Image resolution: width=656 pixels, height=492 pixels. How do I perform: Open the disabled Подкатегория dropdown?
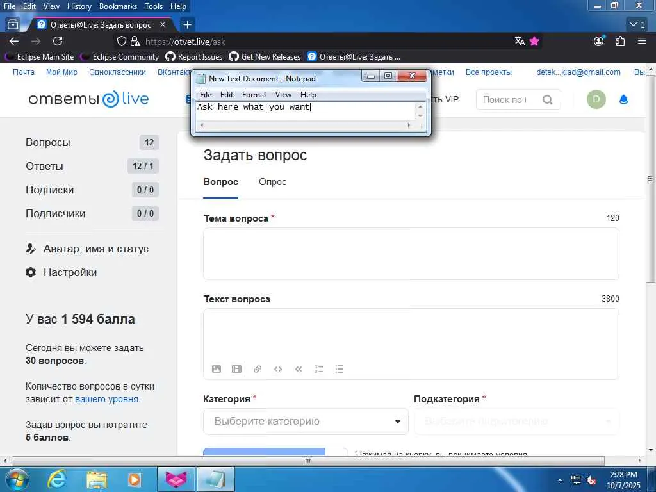pyautogui.click(x=517, y=422)
